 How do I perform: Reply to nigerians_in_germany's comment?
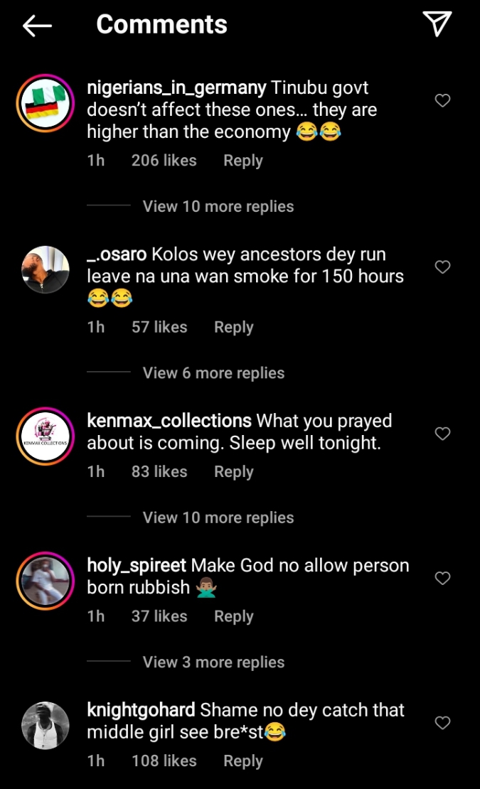[243, 161]
